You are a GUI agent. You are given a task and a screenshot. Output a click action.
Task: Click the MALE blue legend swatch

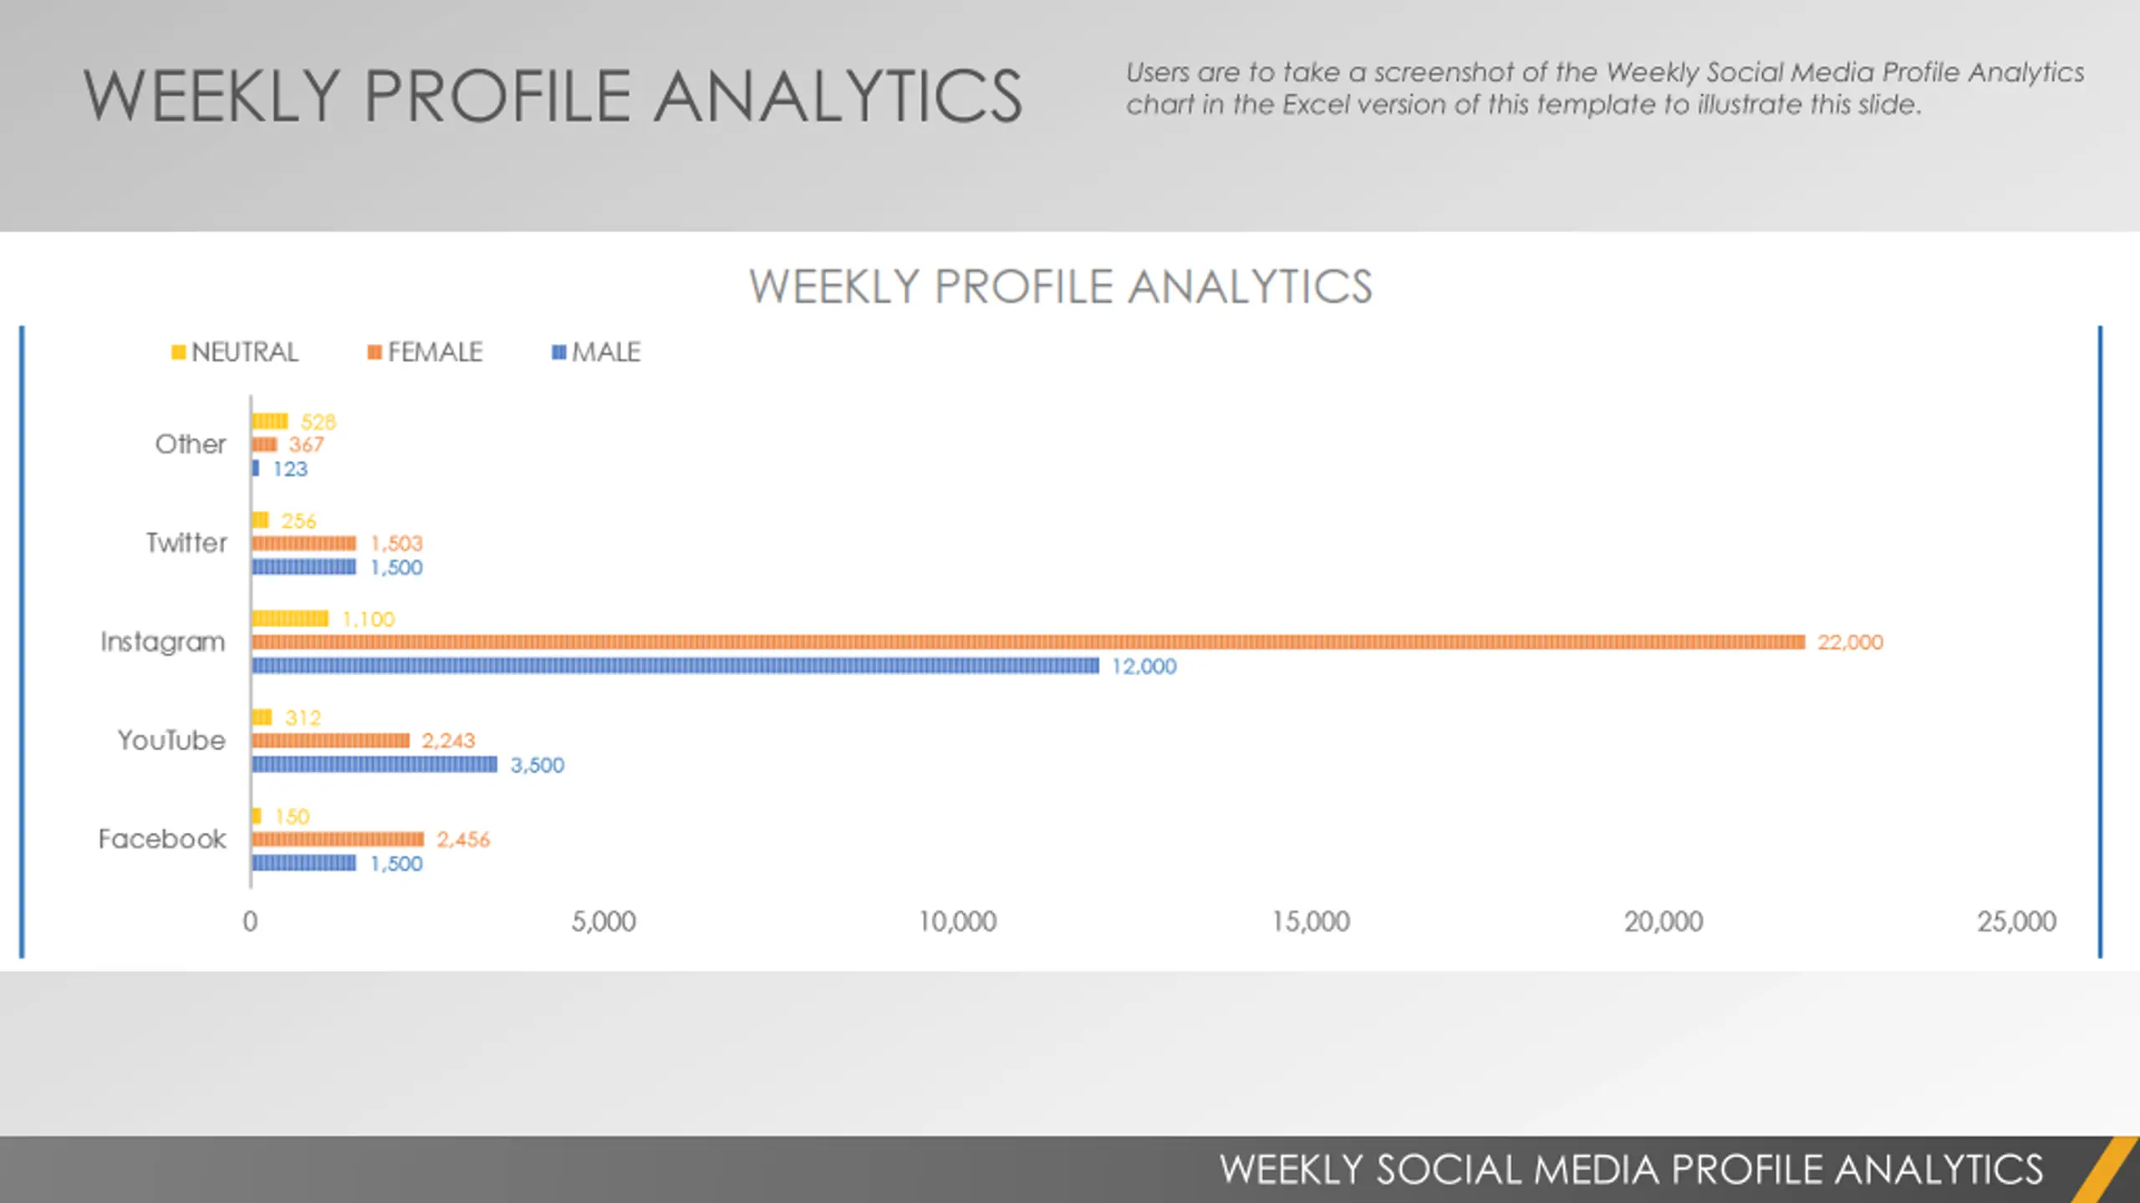[559, 353]
